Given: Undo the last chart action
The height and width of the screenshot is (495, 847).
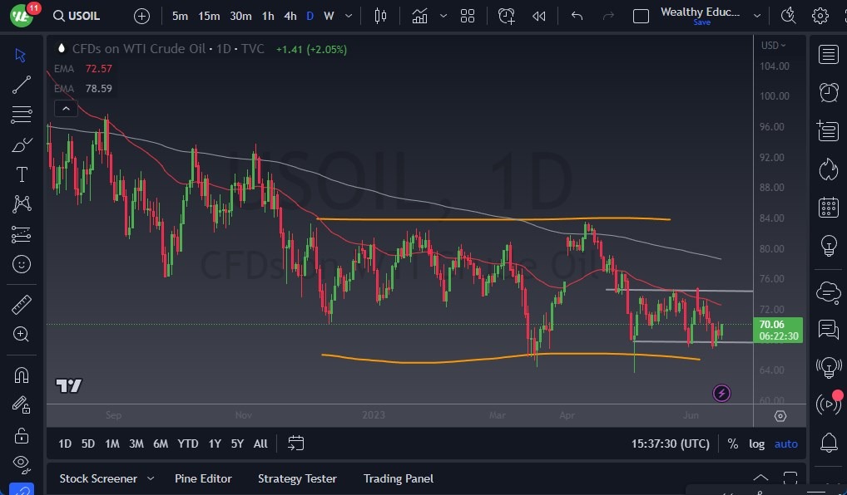Looking at the screenshot, I should [x=577, y=16].
